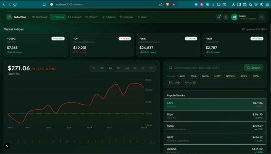271x154 pixels.
Task: Click the Brave Rewards triangle icon
Action: click(174, 4)
